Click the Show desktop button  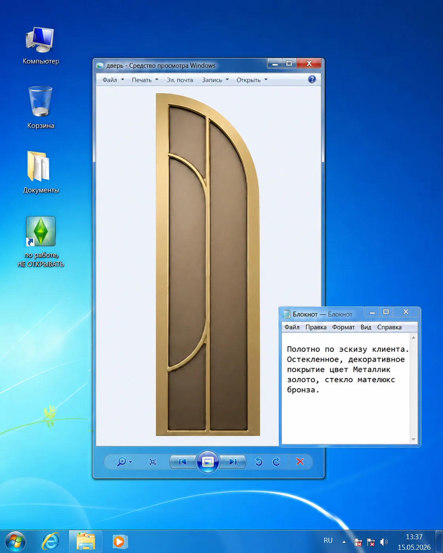(439, 542)
